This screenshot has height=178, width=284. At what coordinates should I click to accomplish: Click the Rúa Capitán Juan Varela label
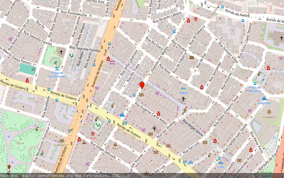[235, 138]
